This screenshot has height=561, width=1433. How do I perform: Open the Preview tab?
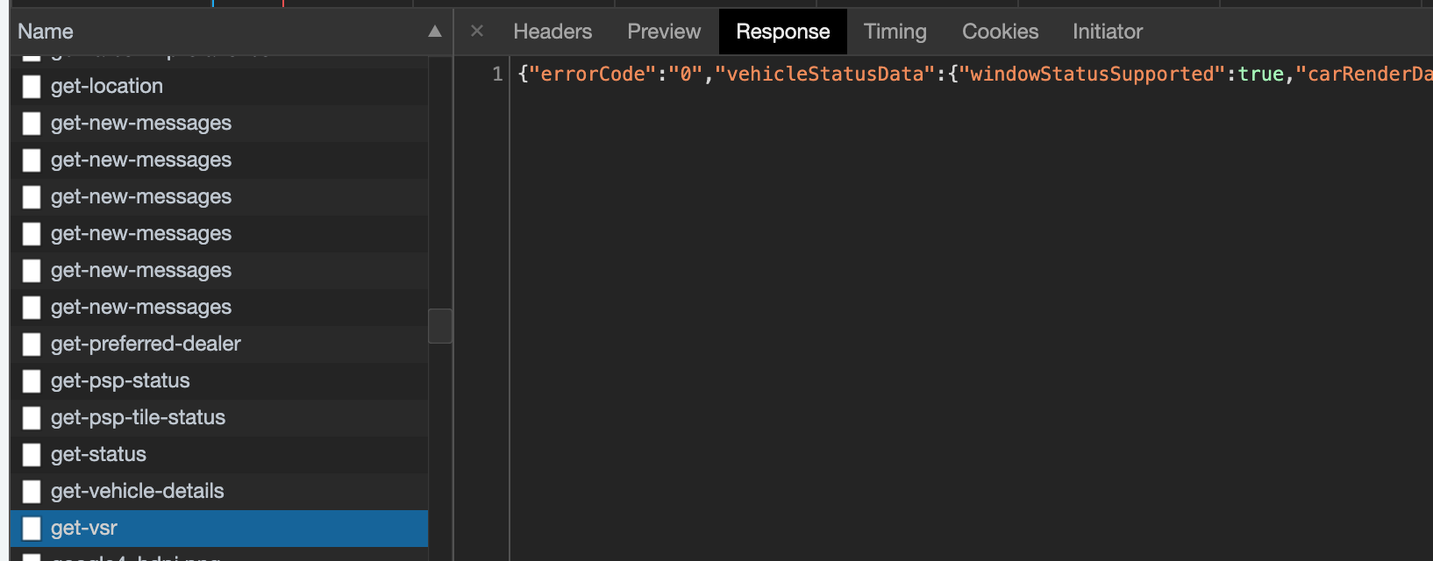click(664, 32)
